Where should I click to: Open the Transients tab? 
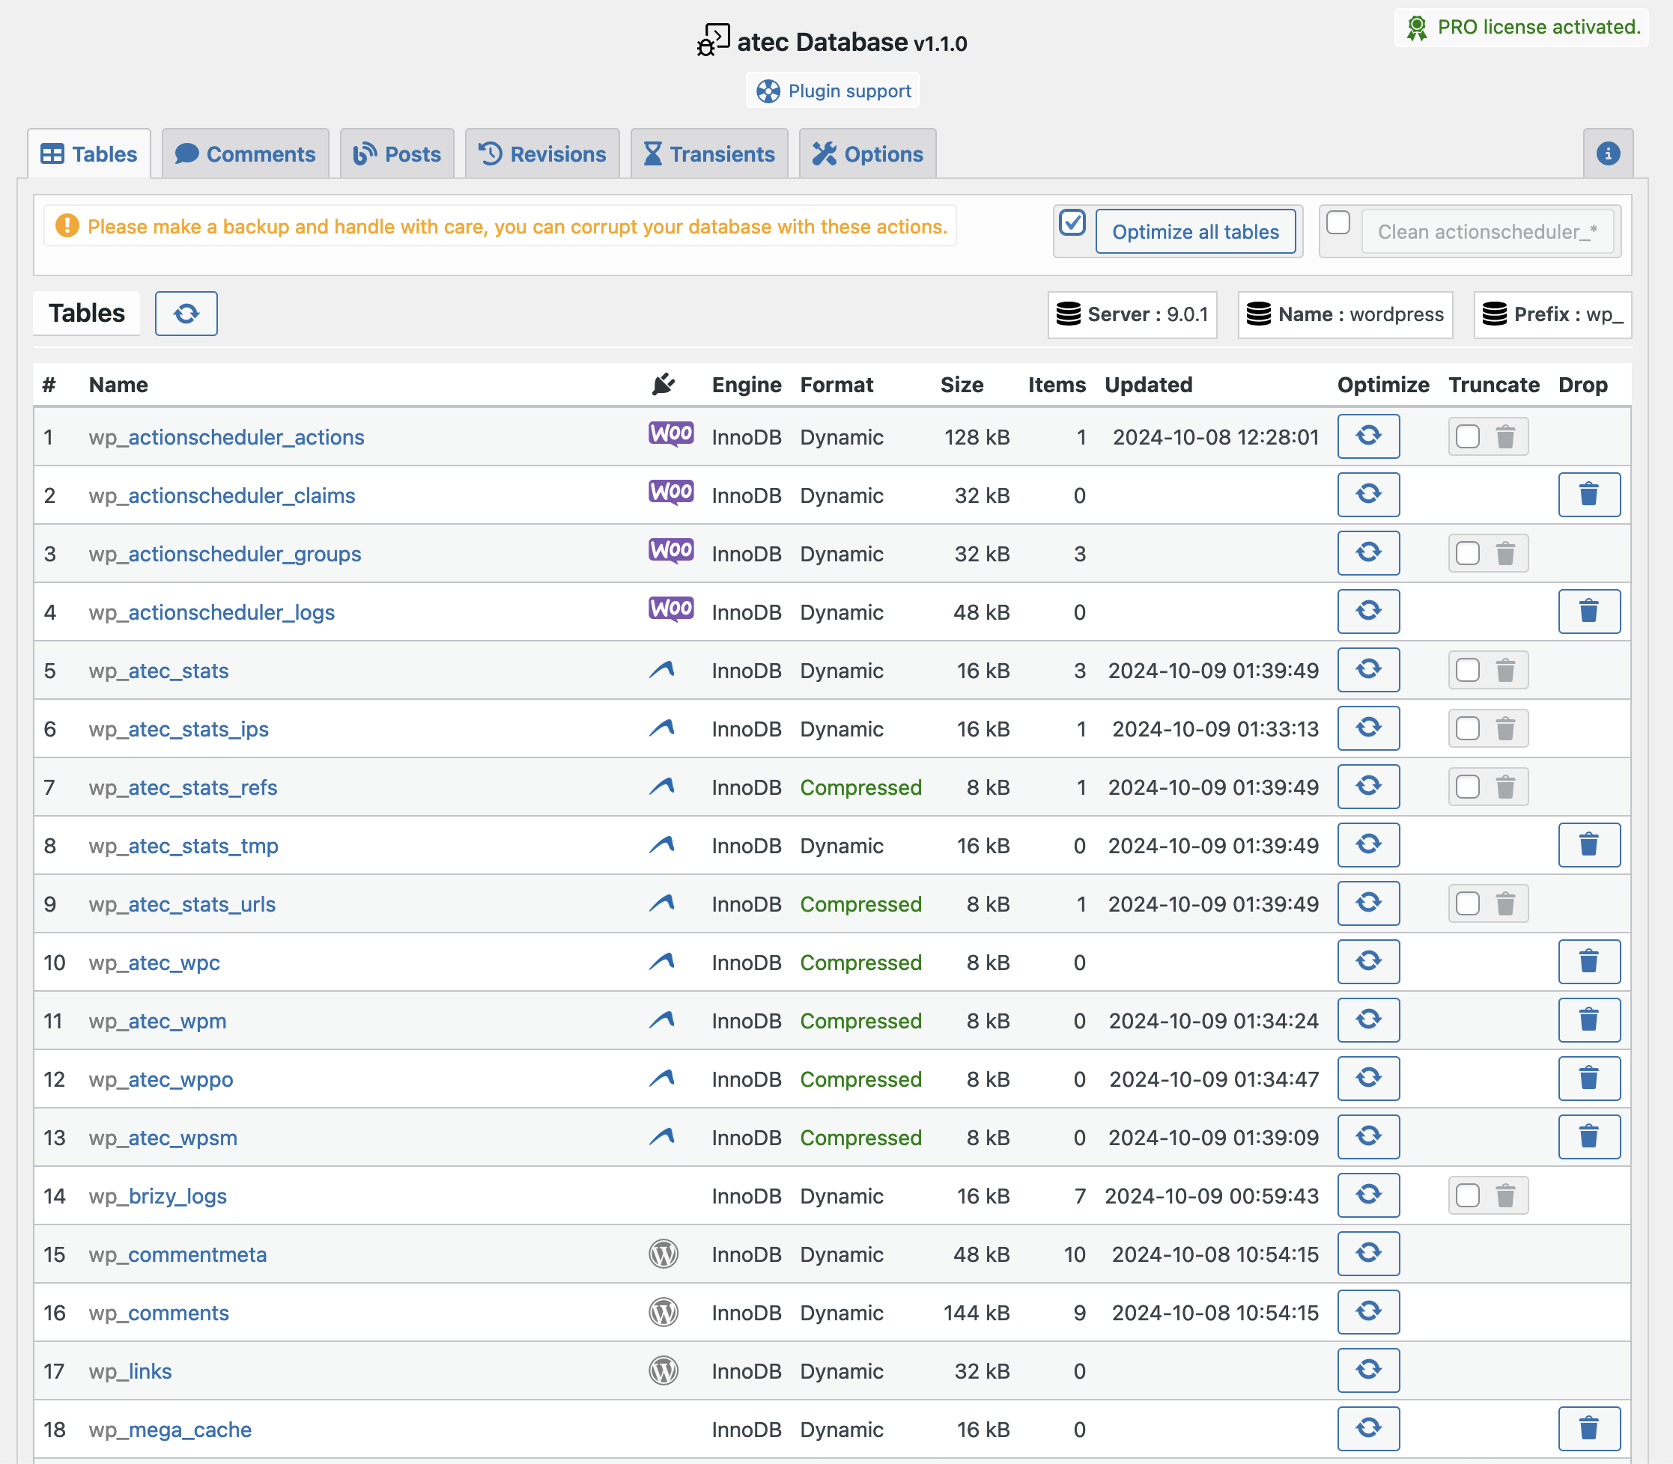[x=709, y=154]
